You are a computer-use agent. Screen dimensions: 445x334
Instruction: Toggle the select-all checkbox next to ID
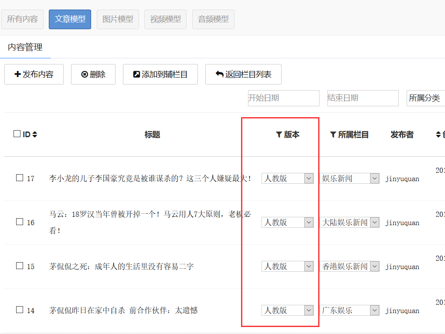(x=17, y=134)
